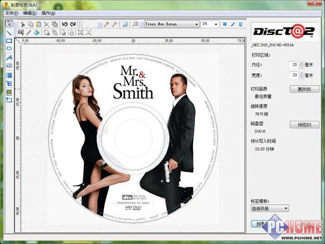Open the 操作(A) menu

click(48, 13)
